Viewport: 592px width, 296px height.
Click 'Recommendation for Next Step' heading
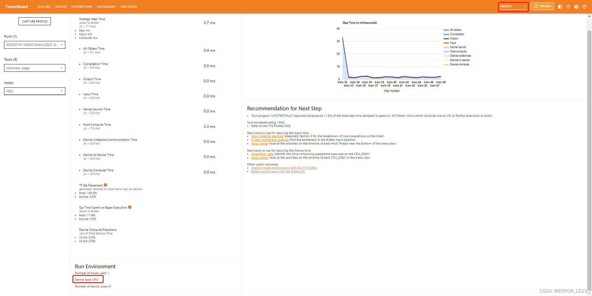[x=284, y=108]
